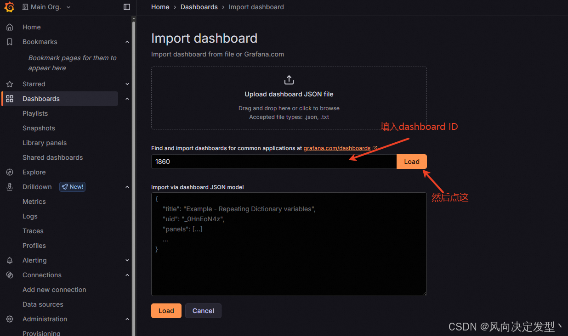Open Drilldown in the sidebar
568x336 pixels.
click(x=37, y=187)
